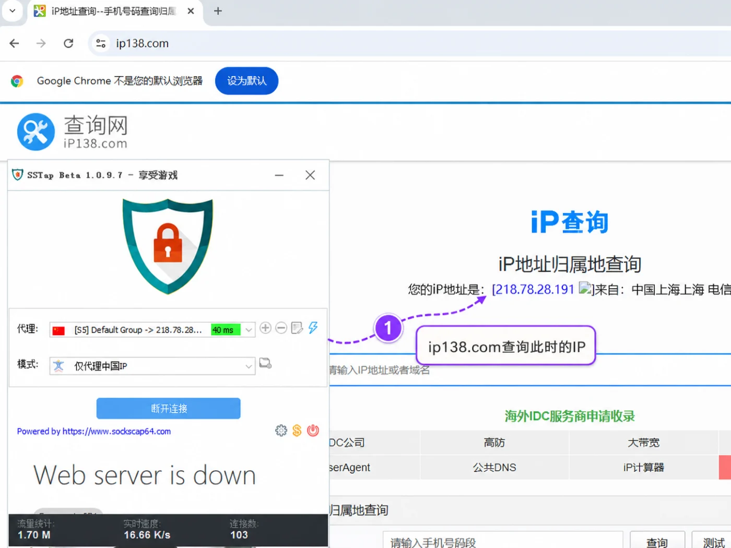Edit the selected proxy in SSTap
731x548 pixels.
pyautogui.click(x=297, y=328)
